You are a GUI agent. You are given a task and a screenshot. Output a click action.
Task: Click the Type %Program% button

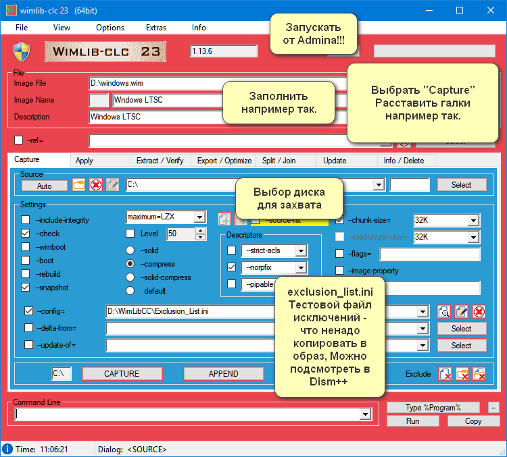coord(433,408)
